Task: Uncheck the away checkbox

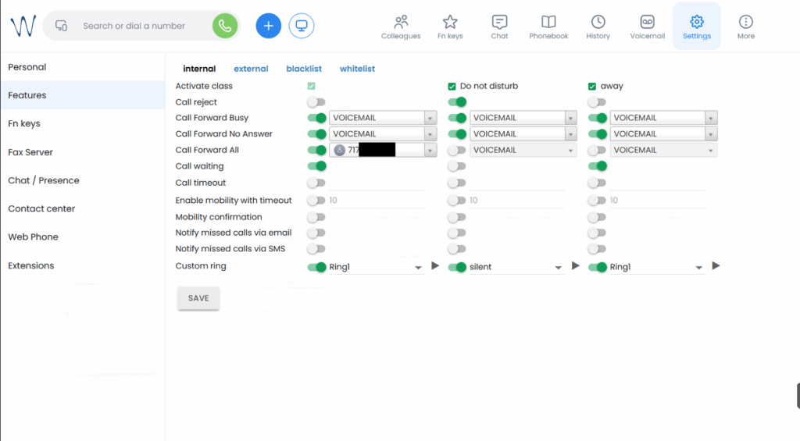Action: click(x=592, y=87)
